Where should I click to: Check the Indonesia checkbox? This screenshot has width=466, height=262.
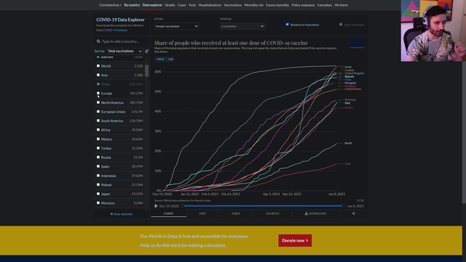pos(98,175)
